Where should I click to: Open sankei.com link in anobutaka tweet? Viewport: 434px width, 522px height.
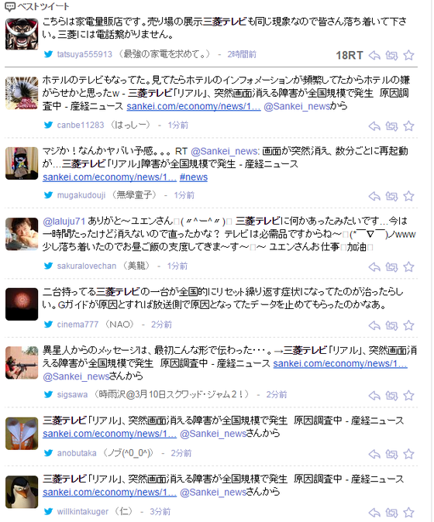tap(109, 434)
